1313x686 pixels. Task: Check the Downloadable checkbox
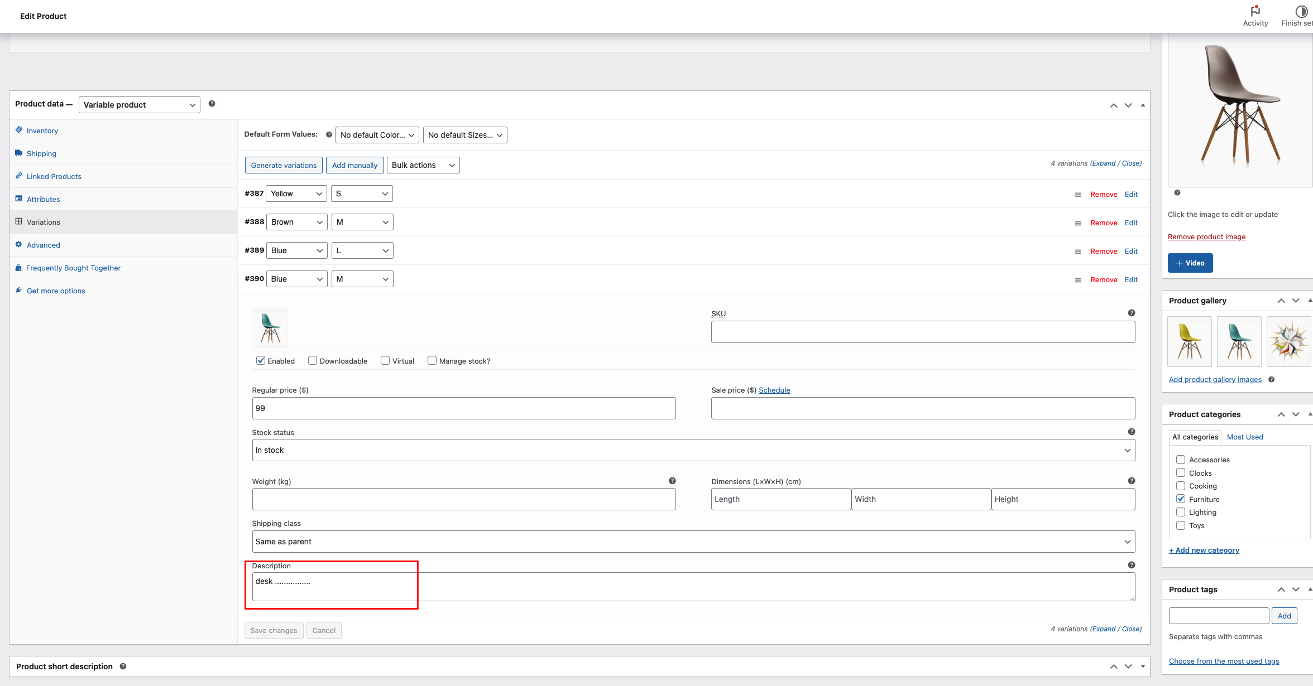(313, 360)
